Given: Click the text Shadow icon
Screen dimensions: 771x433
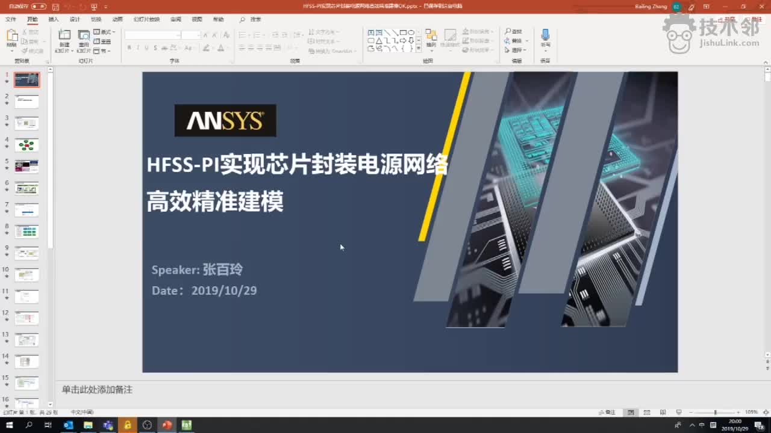Looking at the screenshot, I should point(156,48).
